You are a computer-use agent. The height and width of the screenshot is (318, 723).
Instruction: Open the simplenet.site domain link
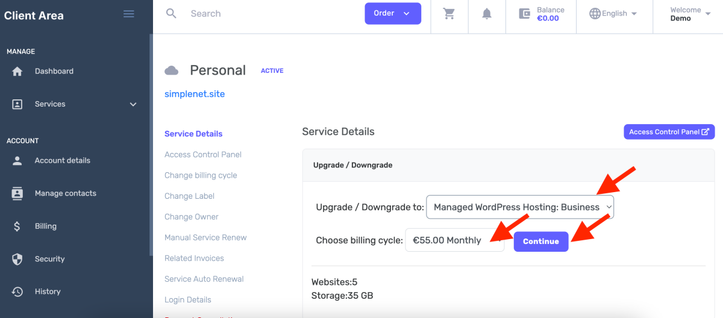[195, 94]
